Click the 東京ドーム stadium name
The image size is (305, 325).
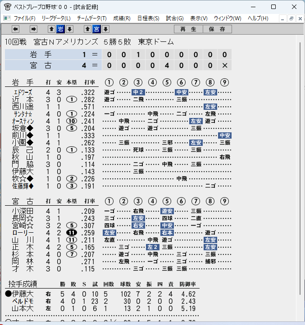[x=156, y=42]
